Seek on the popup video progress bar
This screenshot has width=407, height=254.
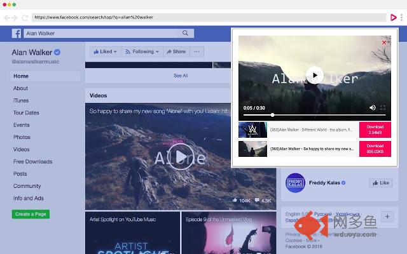point(315,115)
